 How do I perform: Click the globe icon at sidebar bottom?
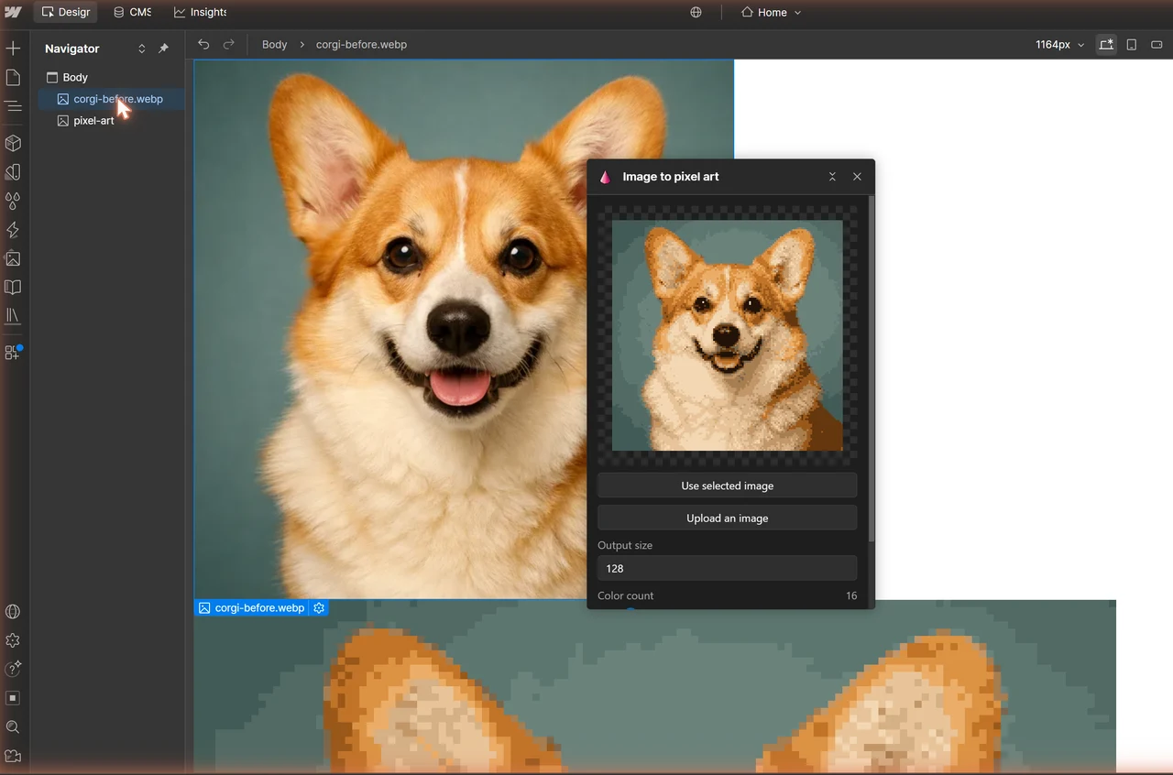(x=13, y=612)
